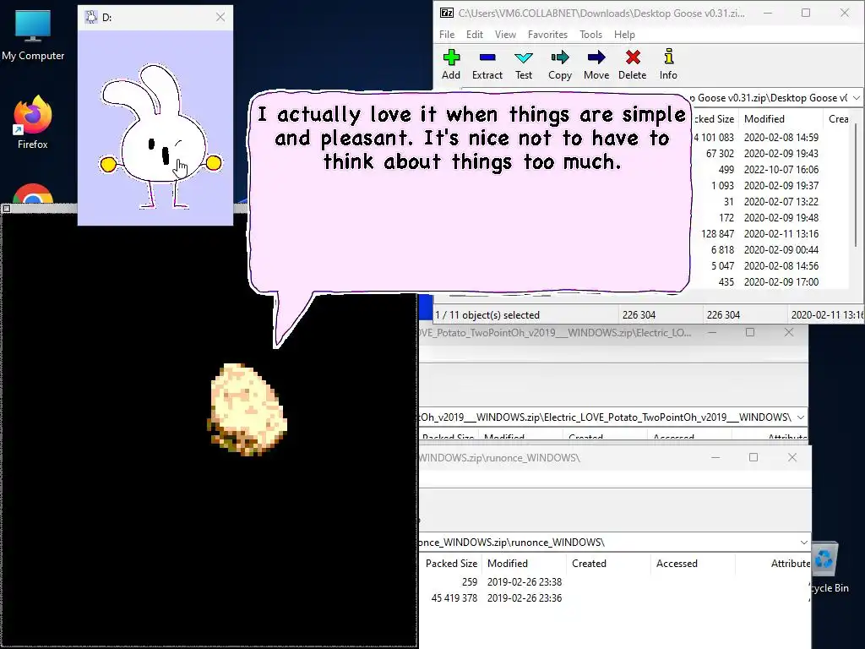Screen dimensions: 865x649
Task: Expand the Electric_LOVE_Potato path dropdown
Action: point(801,417)
